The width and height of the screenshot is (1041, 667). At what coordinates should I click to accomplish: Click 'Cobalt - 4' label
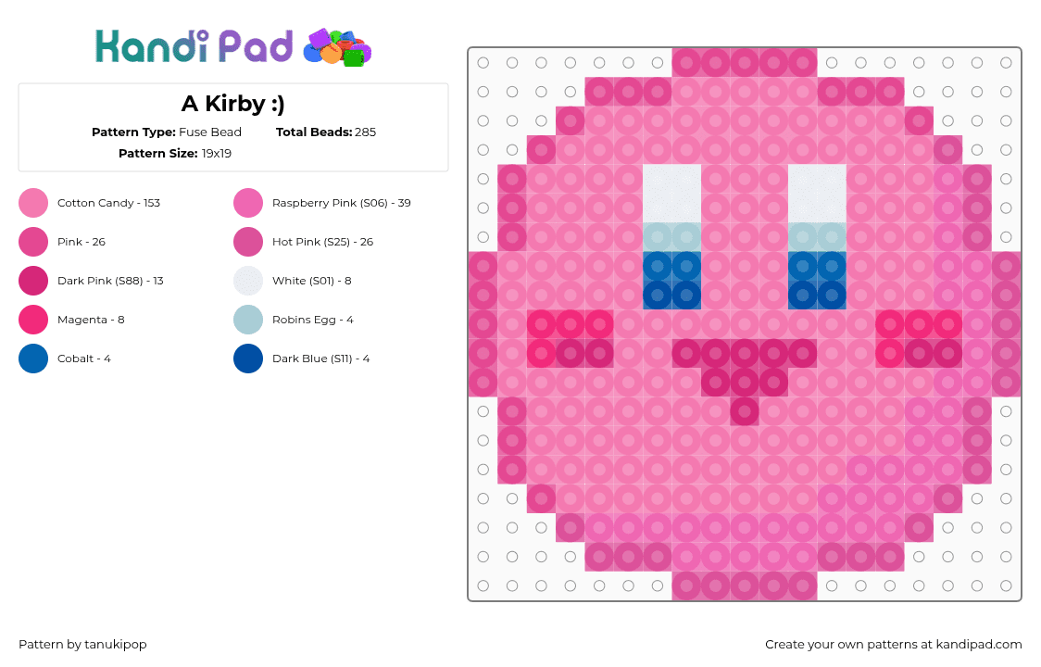pyautogui.click(x=83, y=359)
